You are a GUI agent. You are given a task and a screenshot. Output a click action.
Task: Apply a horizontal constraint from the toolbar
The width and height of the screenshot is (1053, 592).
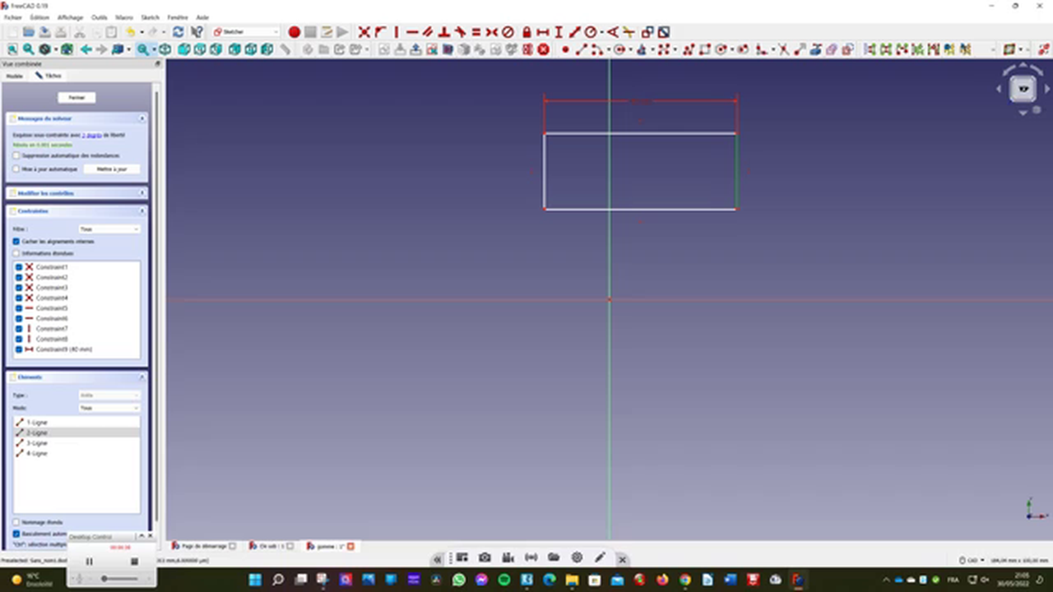tap(411, 32)
